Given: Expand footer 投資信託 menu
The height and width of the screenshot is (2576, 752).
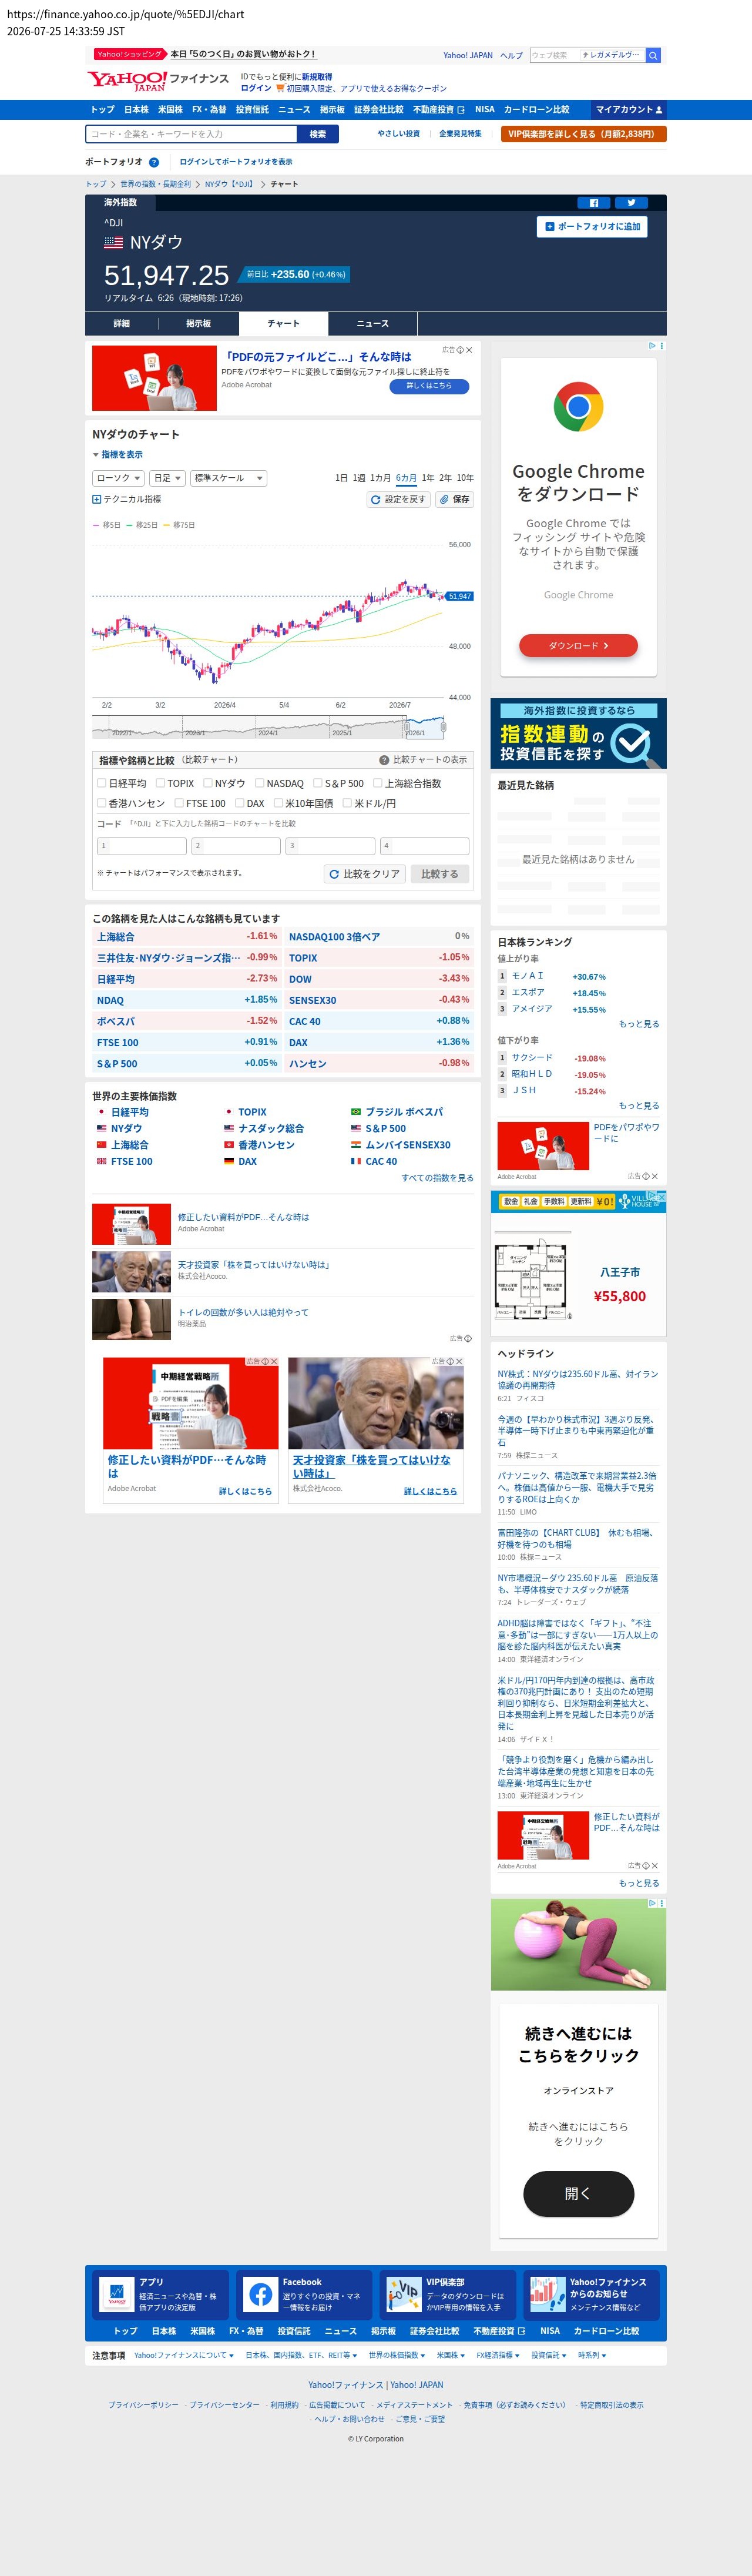Looking at the screenshot, I should (548, 2355).
